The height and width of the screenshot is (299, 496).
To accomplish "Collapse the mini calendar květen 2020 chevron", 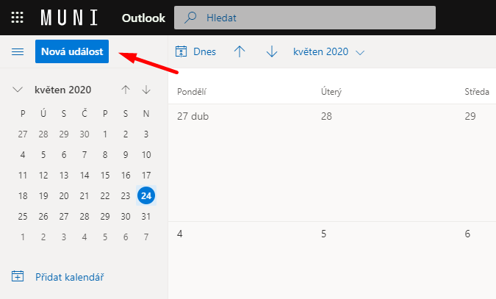I will [18, 90].
